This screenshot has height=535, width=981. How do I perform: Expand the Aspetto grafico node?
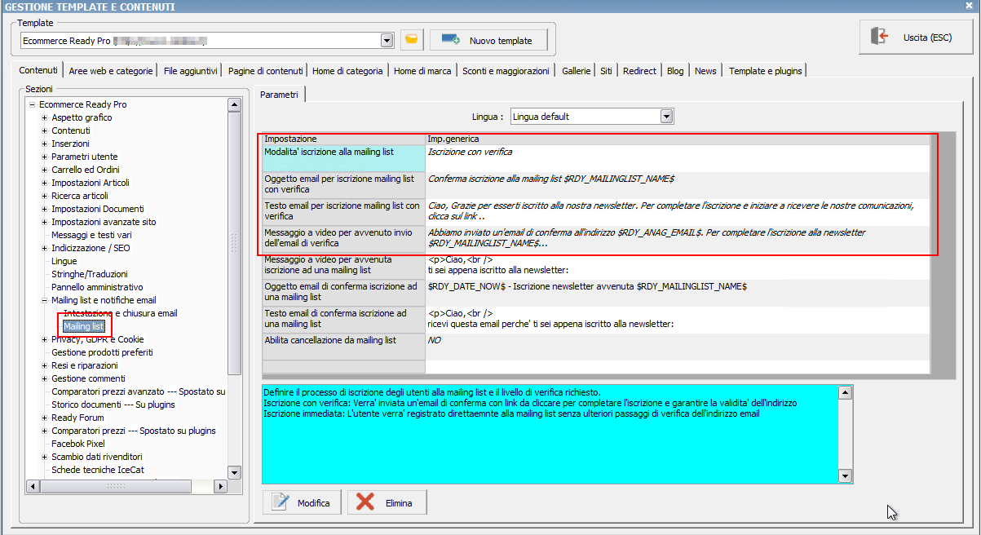pos(45,117)
